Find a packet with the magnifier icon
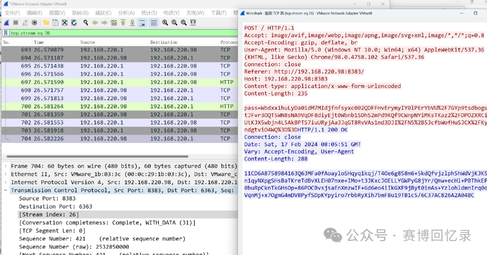Image resolution: width=487 pixels, height=255 pixels. click(86, 22)
